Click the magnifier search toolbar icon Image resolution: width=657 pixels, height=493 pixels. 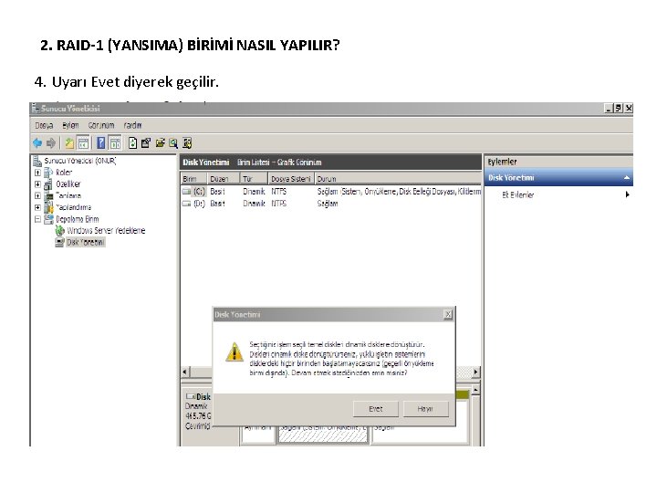[x=173, y=143]
